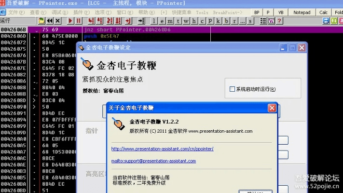Image resolution: width=343 pixels, height=193 pixels.
Task: Open the 窗口(W) menu
Action: [124, 13]
